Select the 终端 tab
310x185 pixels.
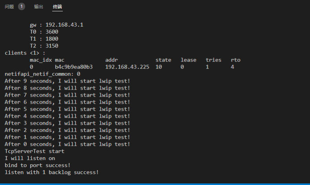pyautogui.click(x=57, y=7)
